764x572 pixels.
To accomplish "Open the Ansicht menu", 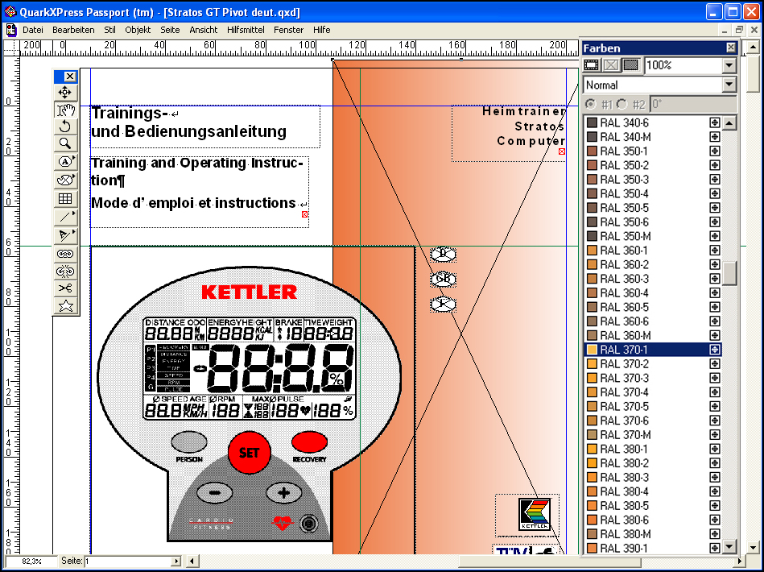I will pyautogui.click(x=204, y=30).
